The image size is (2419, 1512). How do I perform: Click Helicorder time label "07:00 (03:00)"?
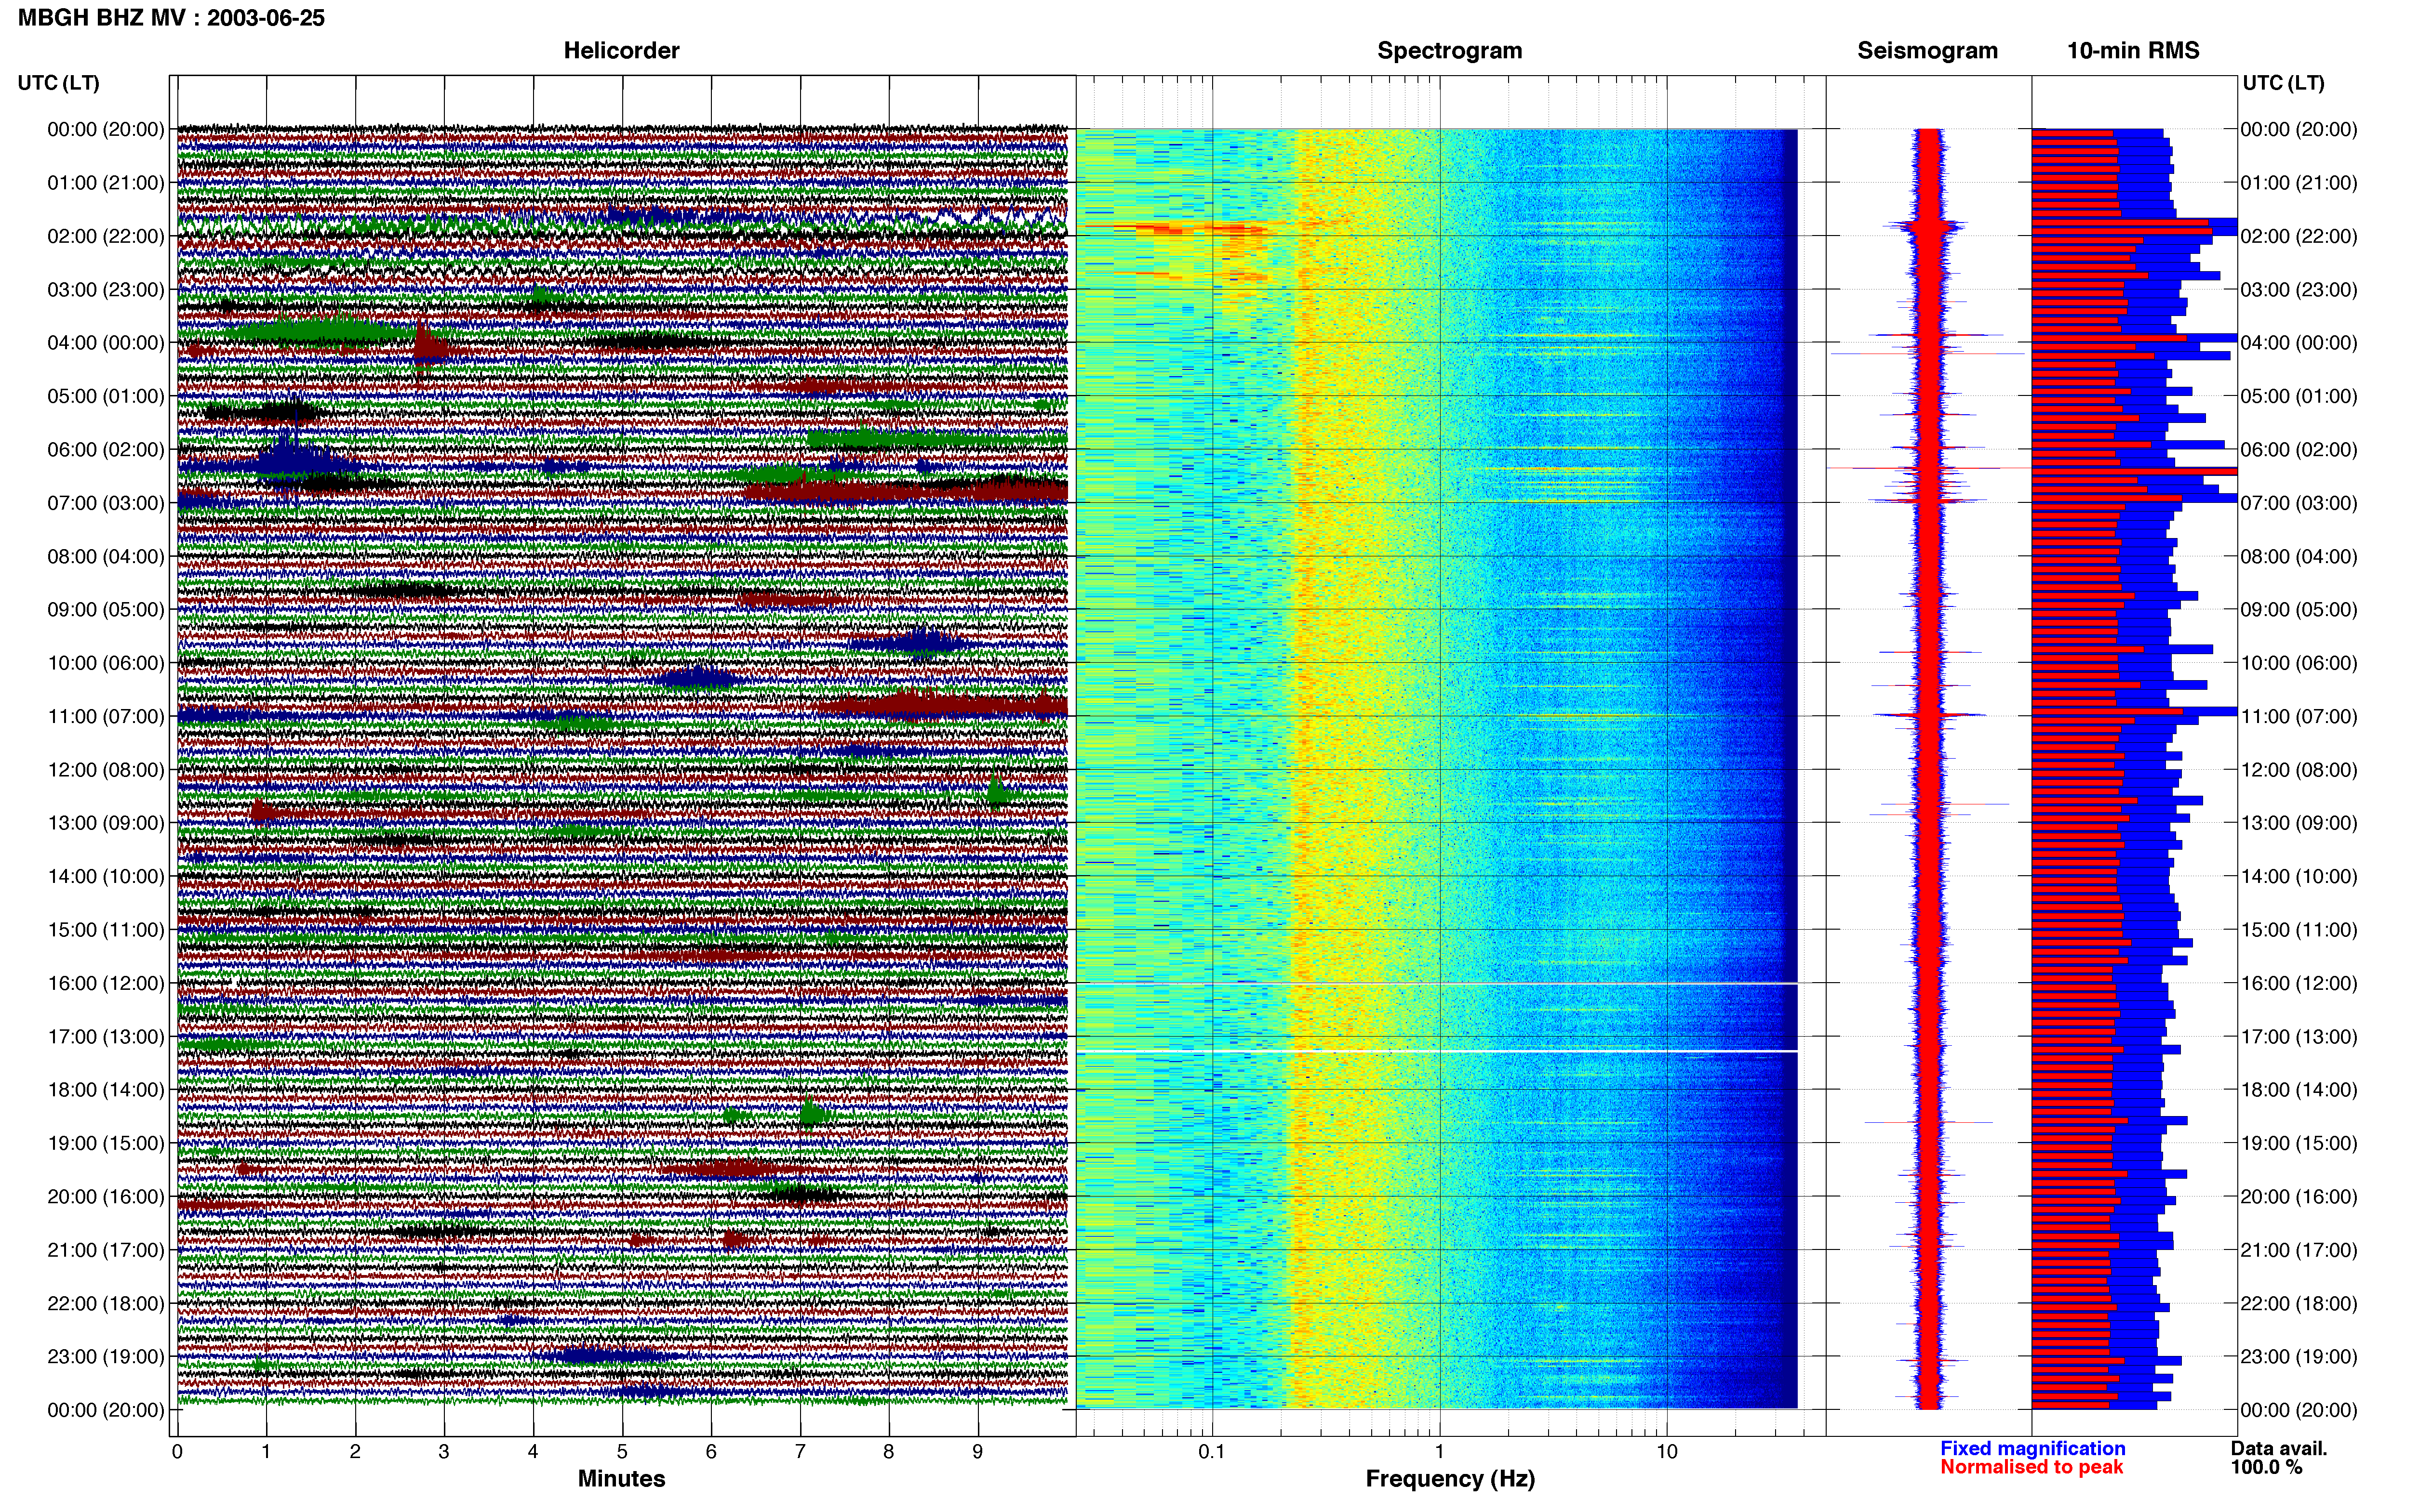tap(106, 503)
